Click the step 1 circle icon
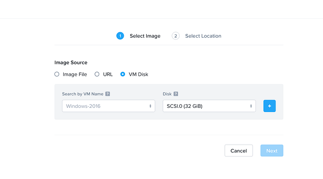This screenshot has width=323, height=179. [120, 36]
